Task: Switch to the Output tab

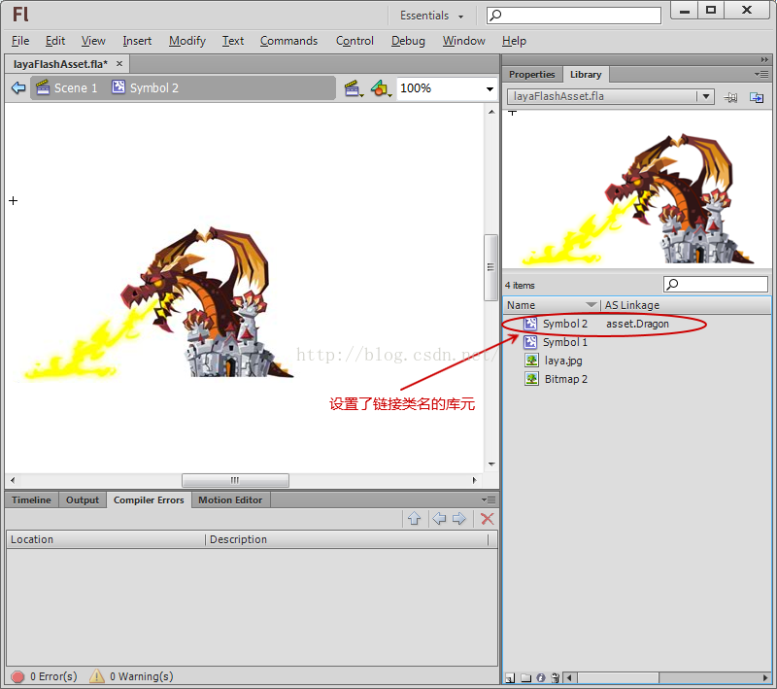Action: (83, 500)
